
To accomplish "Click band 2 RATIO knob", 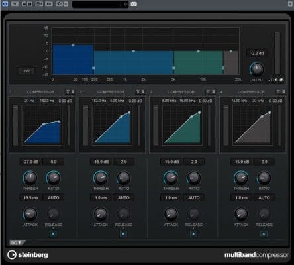I will [124, 178].
